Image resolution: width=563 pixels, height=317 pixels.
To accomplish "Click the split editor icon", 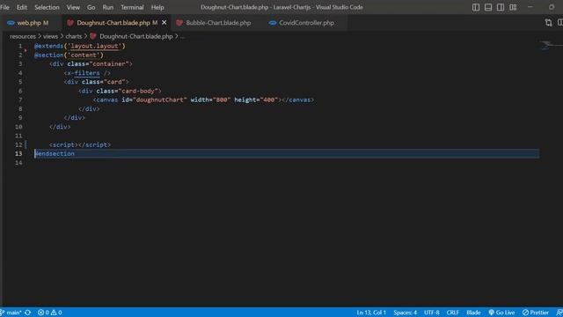I will 559,23.
